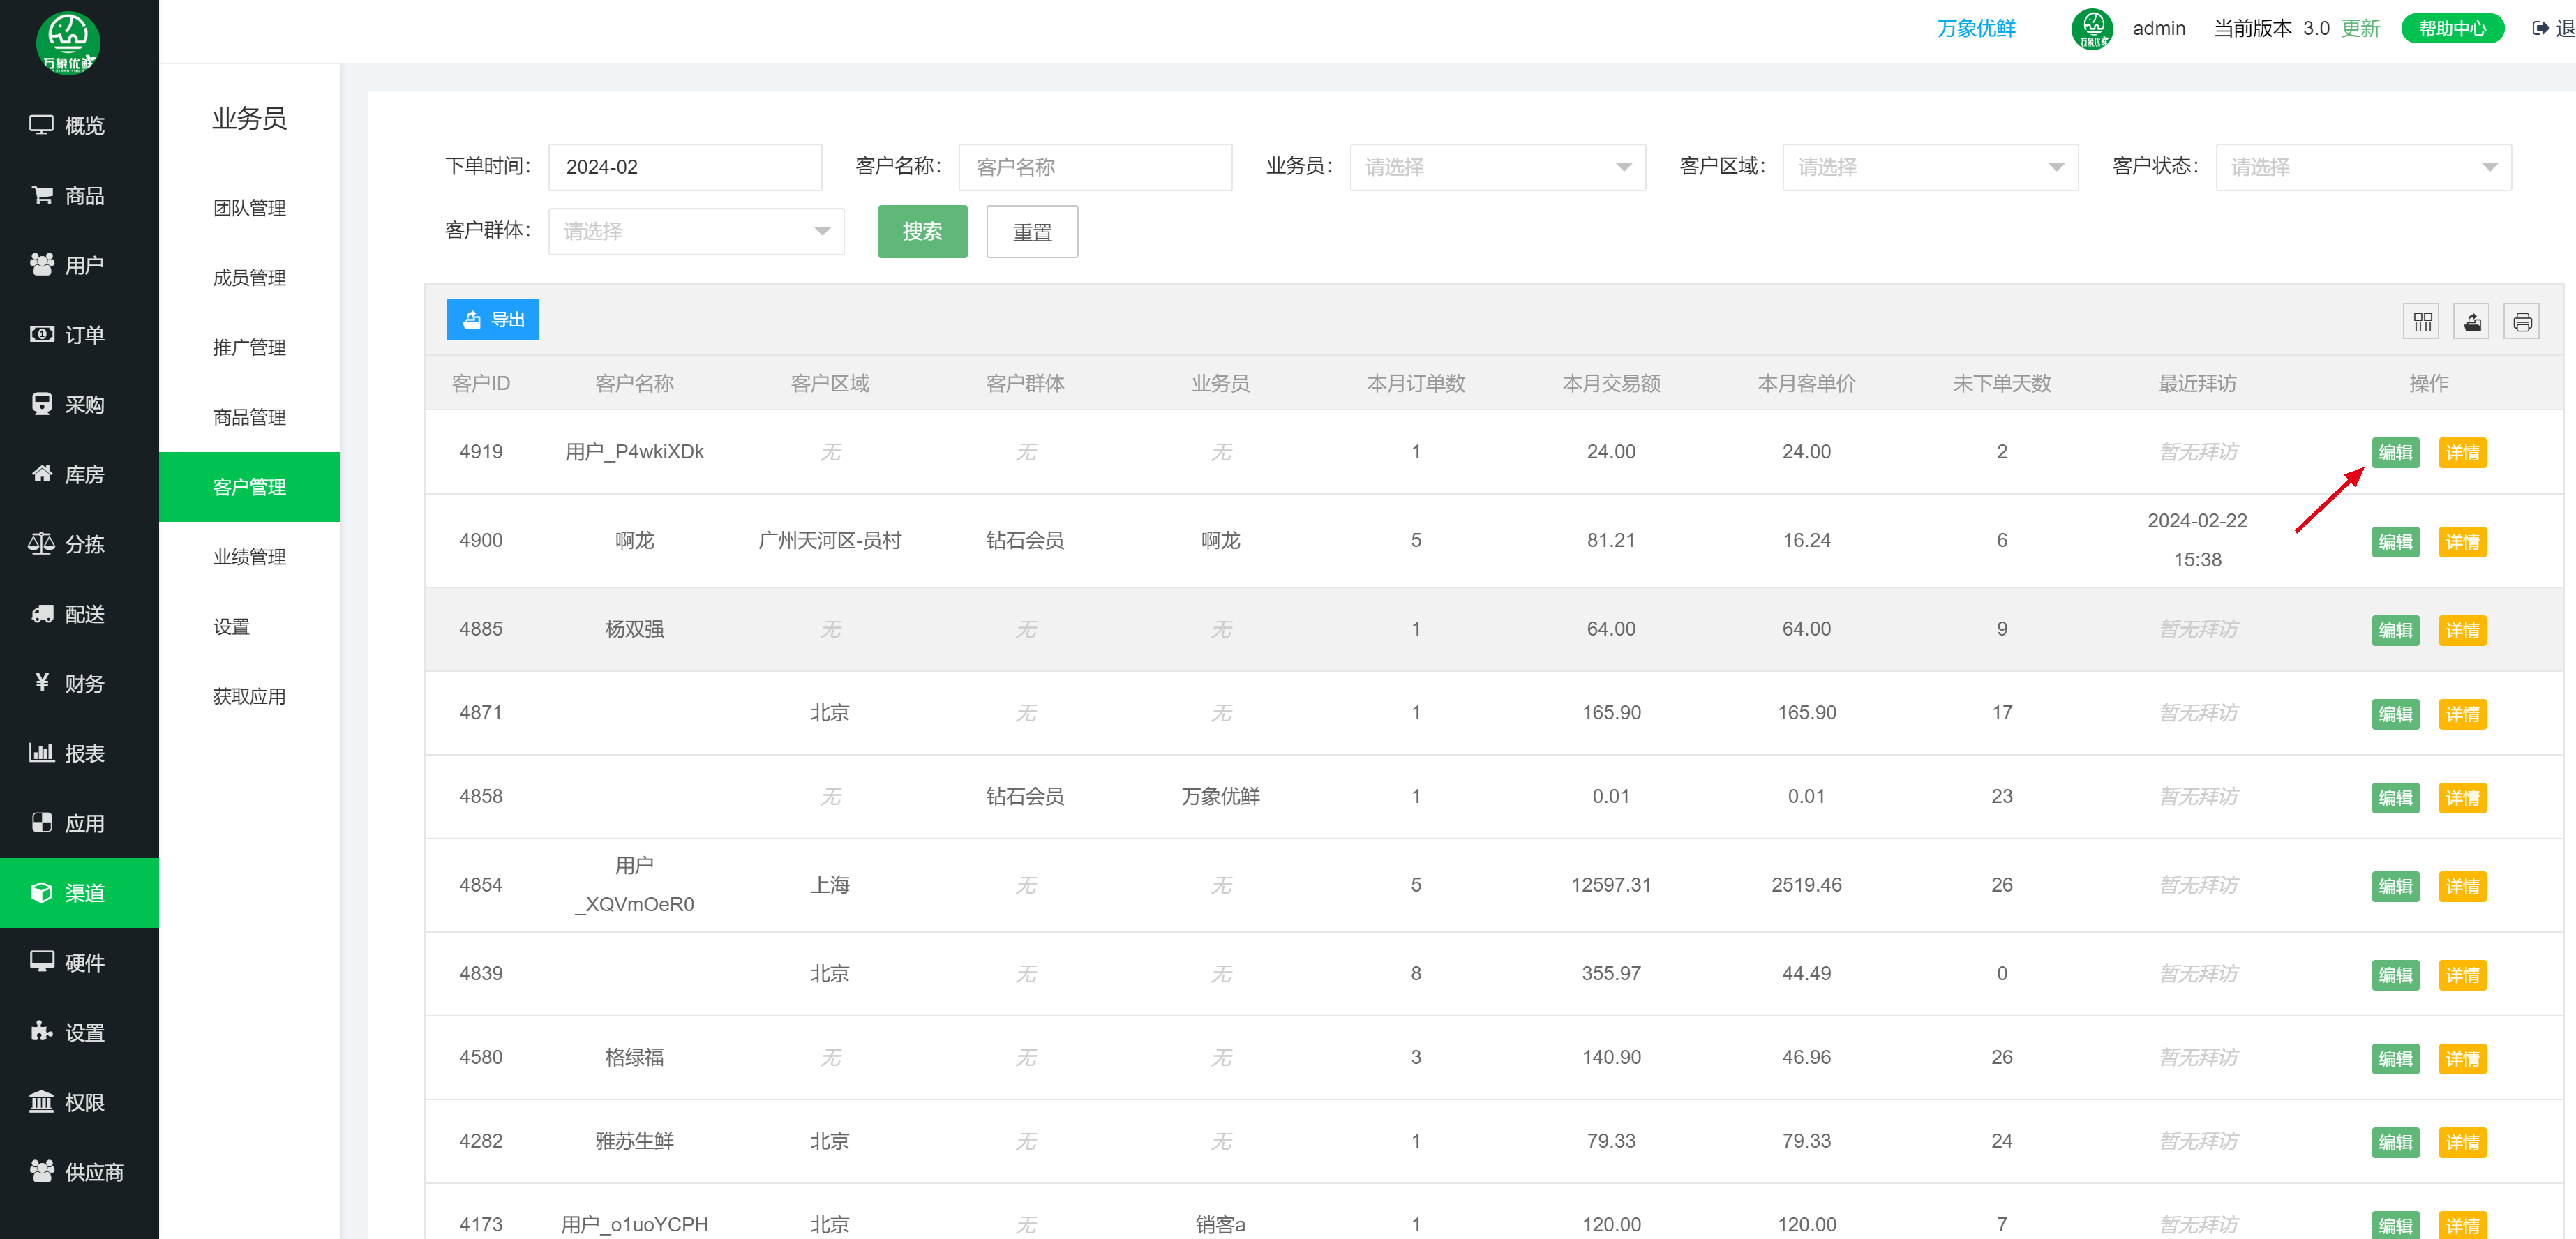Select 业绩管理 in the submenu
This screenshot has width=2576, height=1239.
click(x=249, y=557)
